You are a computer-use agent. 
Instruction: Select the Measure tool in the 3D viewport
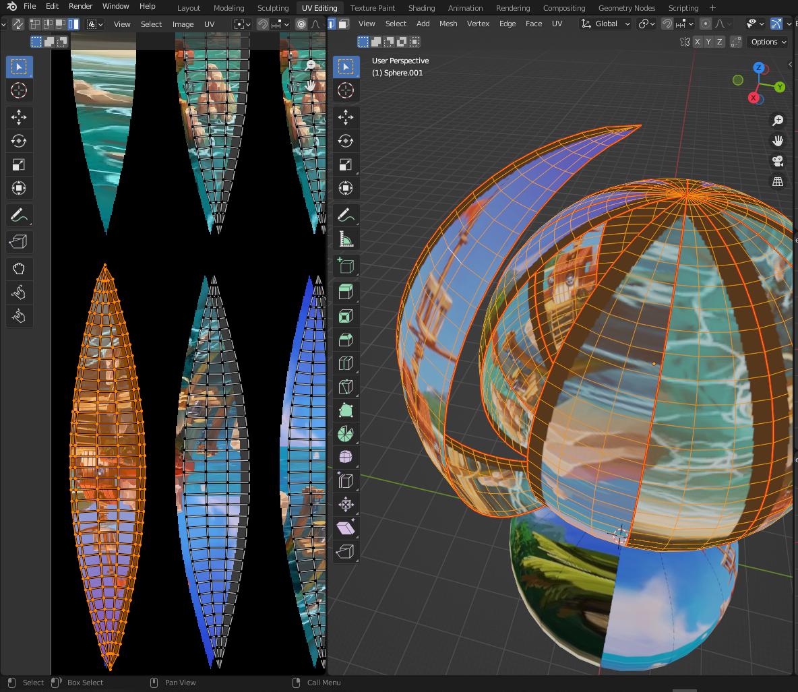click(x=346, y=238)
